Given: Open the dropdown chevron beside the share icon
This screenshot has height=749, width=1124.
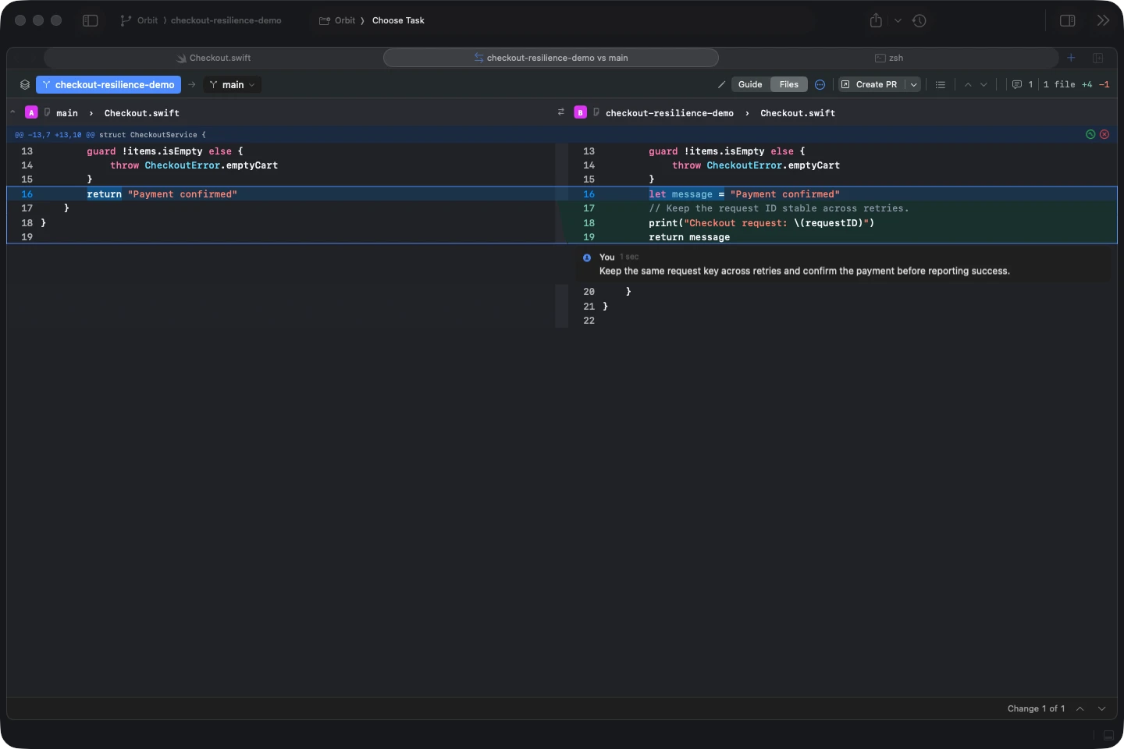Looking at the screenshot, I should [898, 21].
